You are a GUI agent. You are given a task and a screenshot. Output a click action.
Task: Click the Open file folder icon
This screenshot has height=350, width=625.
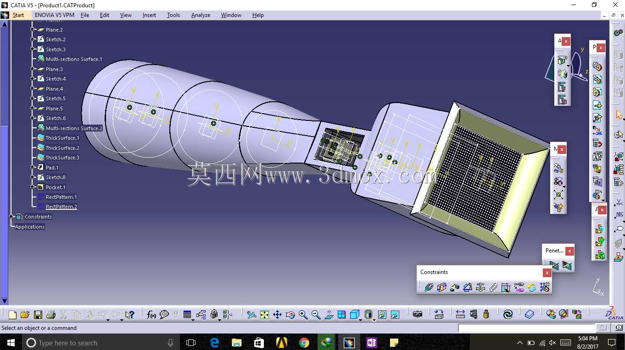(x=25, y=315)
